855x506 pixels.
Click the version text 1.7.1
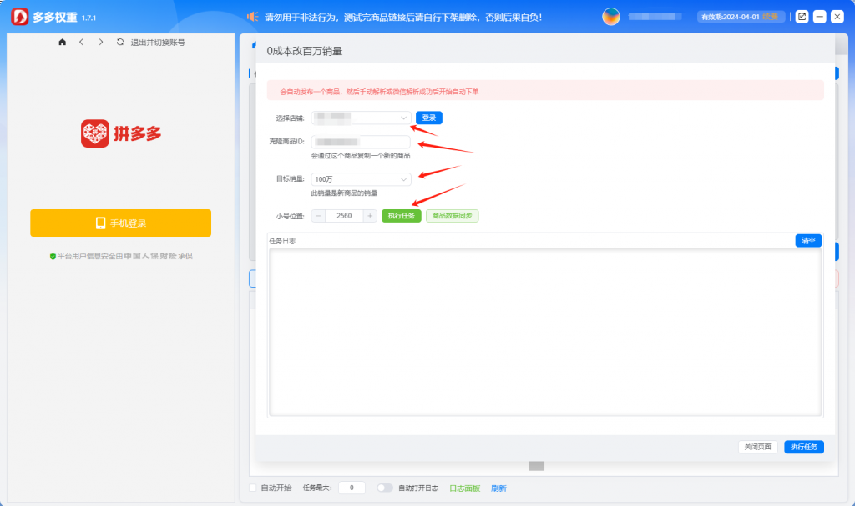tap(89, 18)
